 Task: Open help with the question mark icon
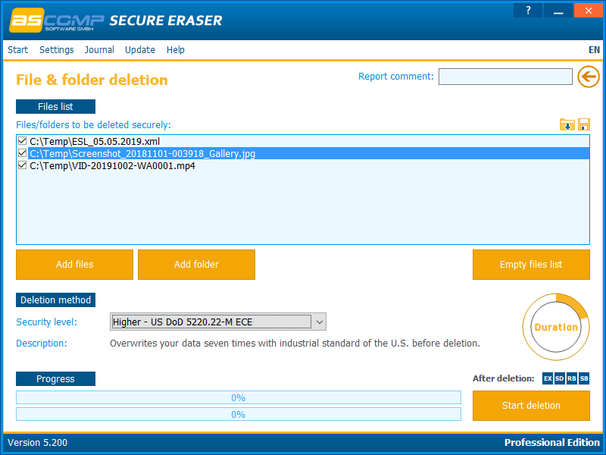pos(528,10)
